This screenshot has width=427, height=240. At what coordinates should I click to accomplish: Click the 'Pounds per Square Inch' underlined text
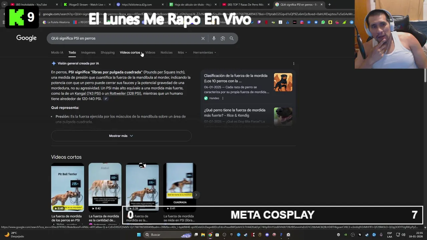click(164, 72)
